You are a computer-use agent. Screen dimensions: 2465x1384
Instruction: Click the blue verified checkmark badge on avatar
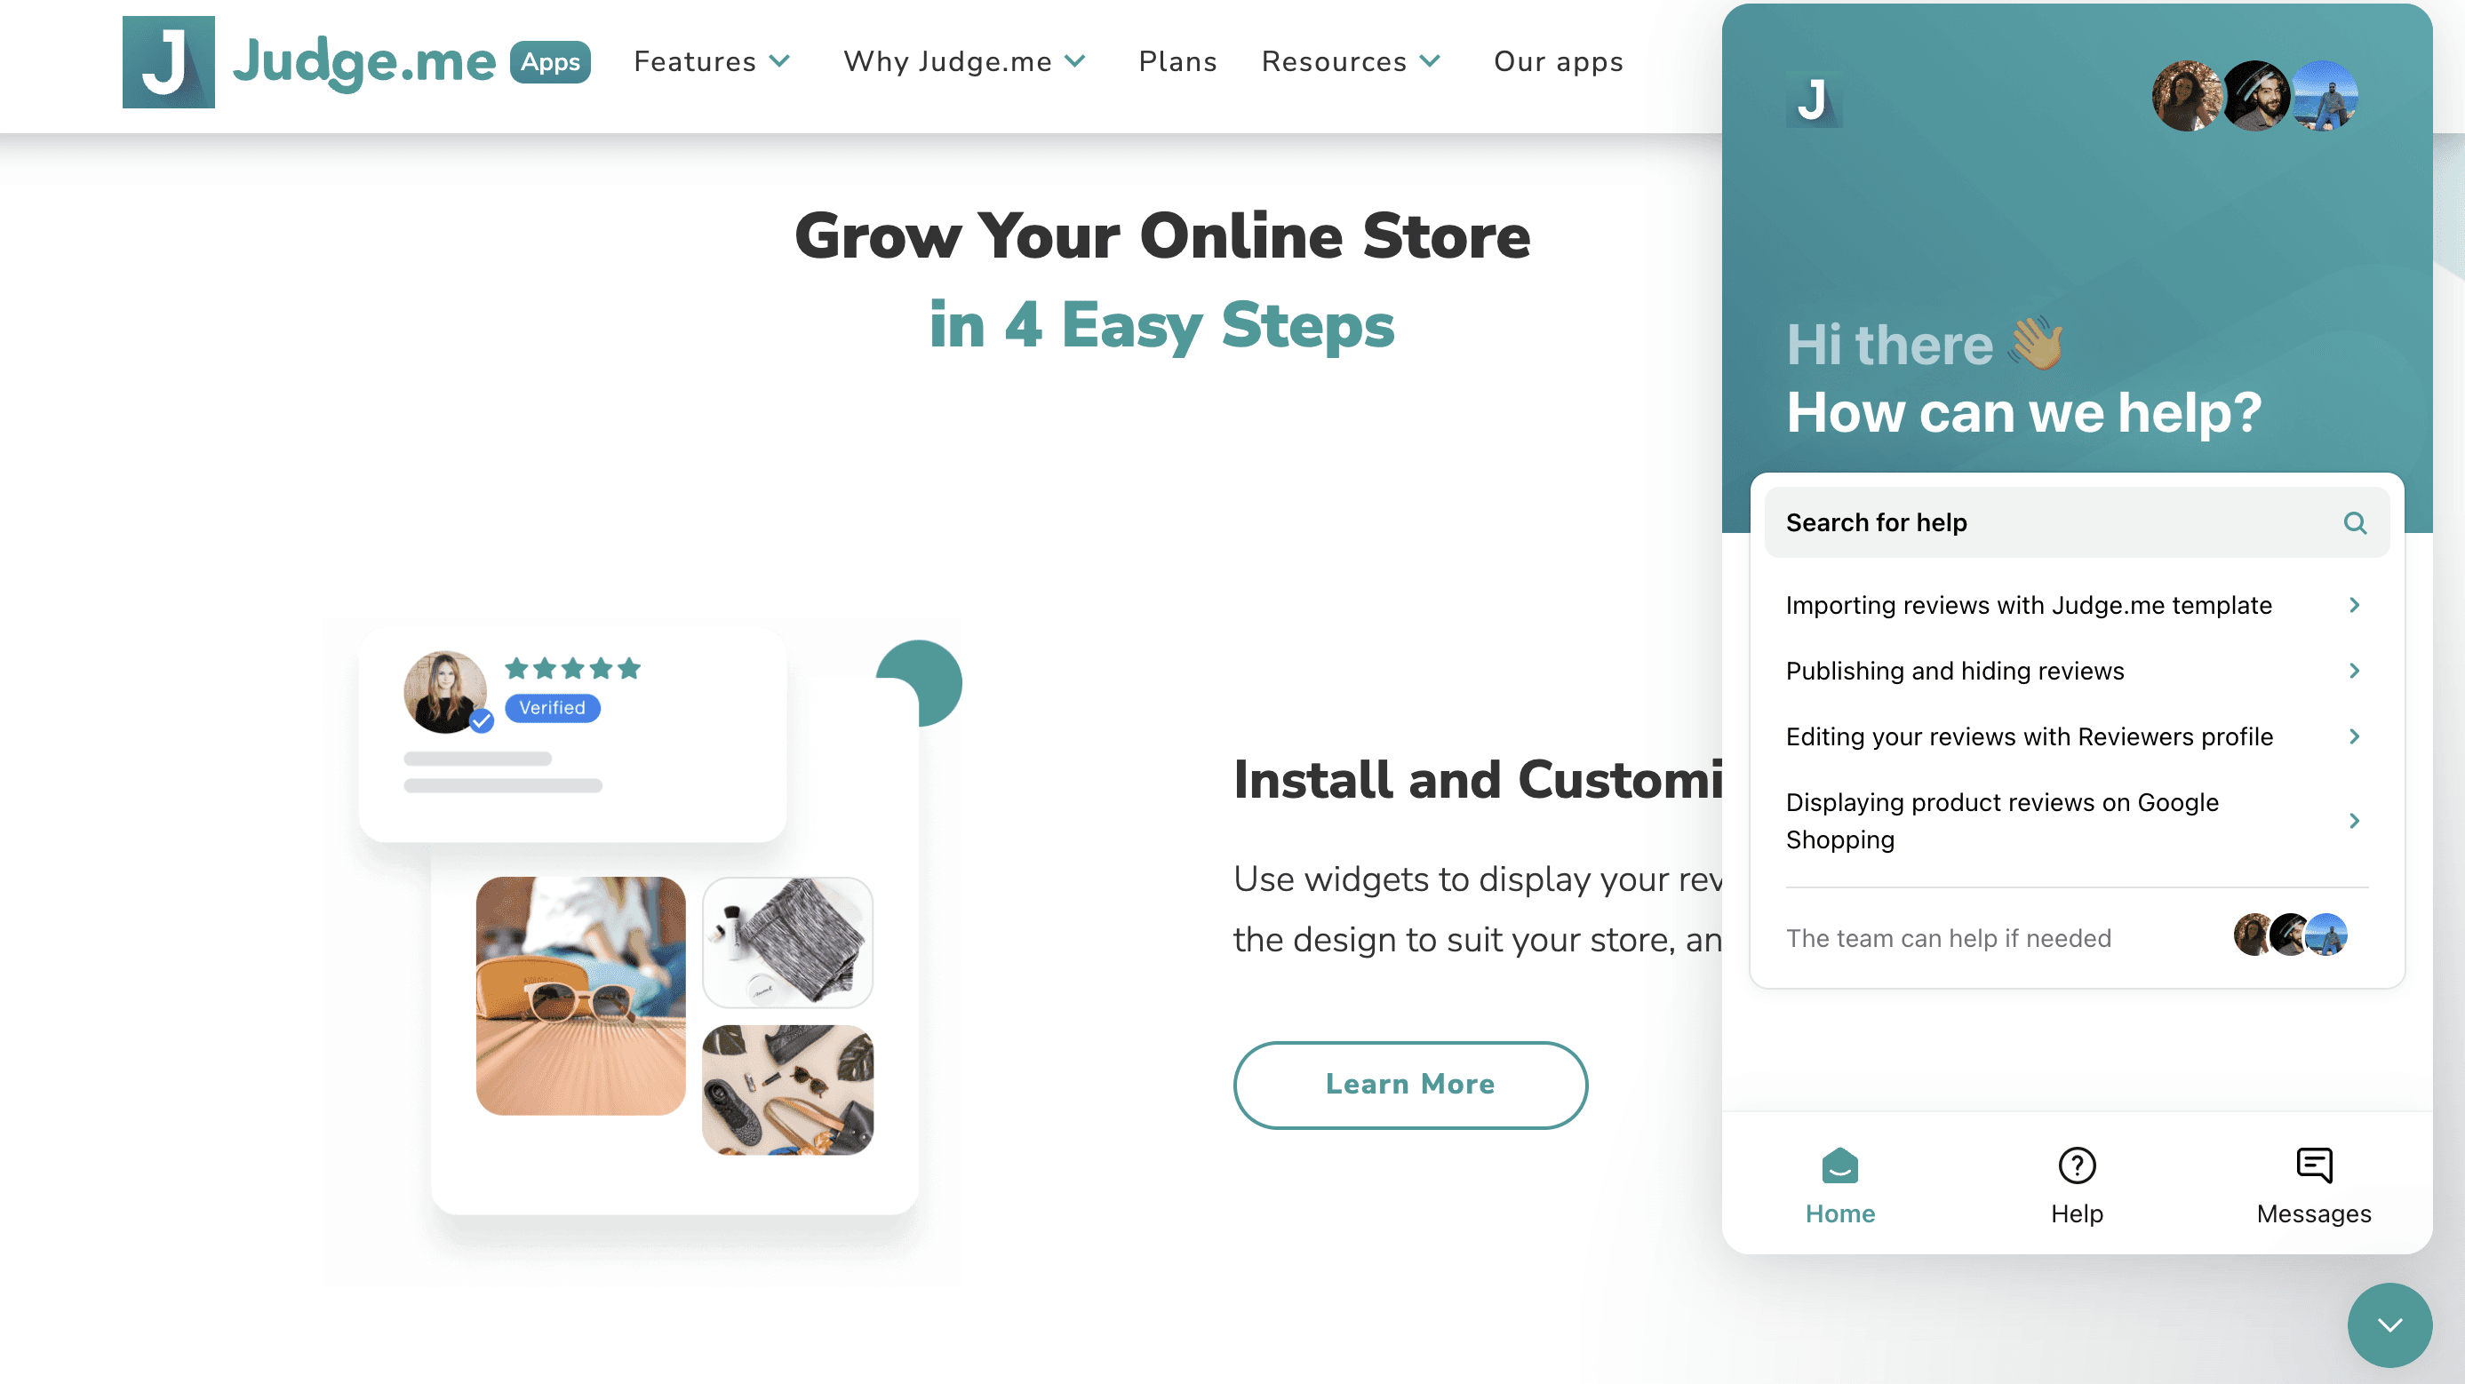[482, 721]
